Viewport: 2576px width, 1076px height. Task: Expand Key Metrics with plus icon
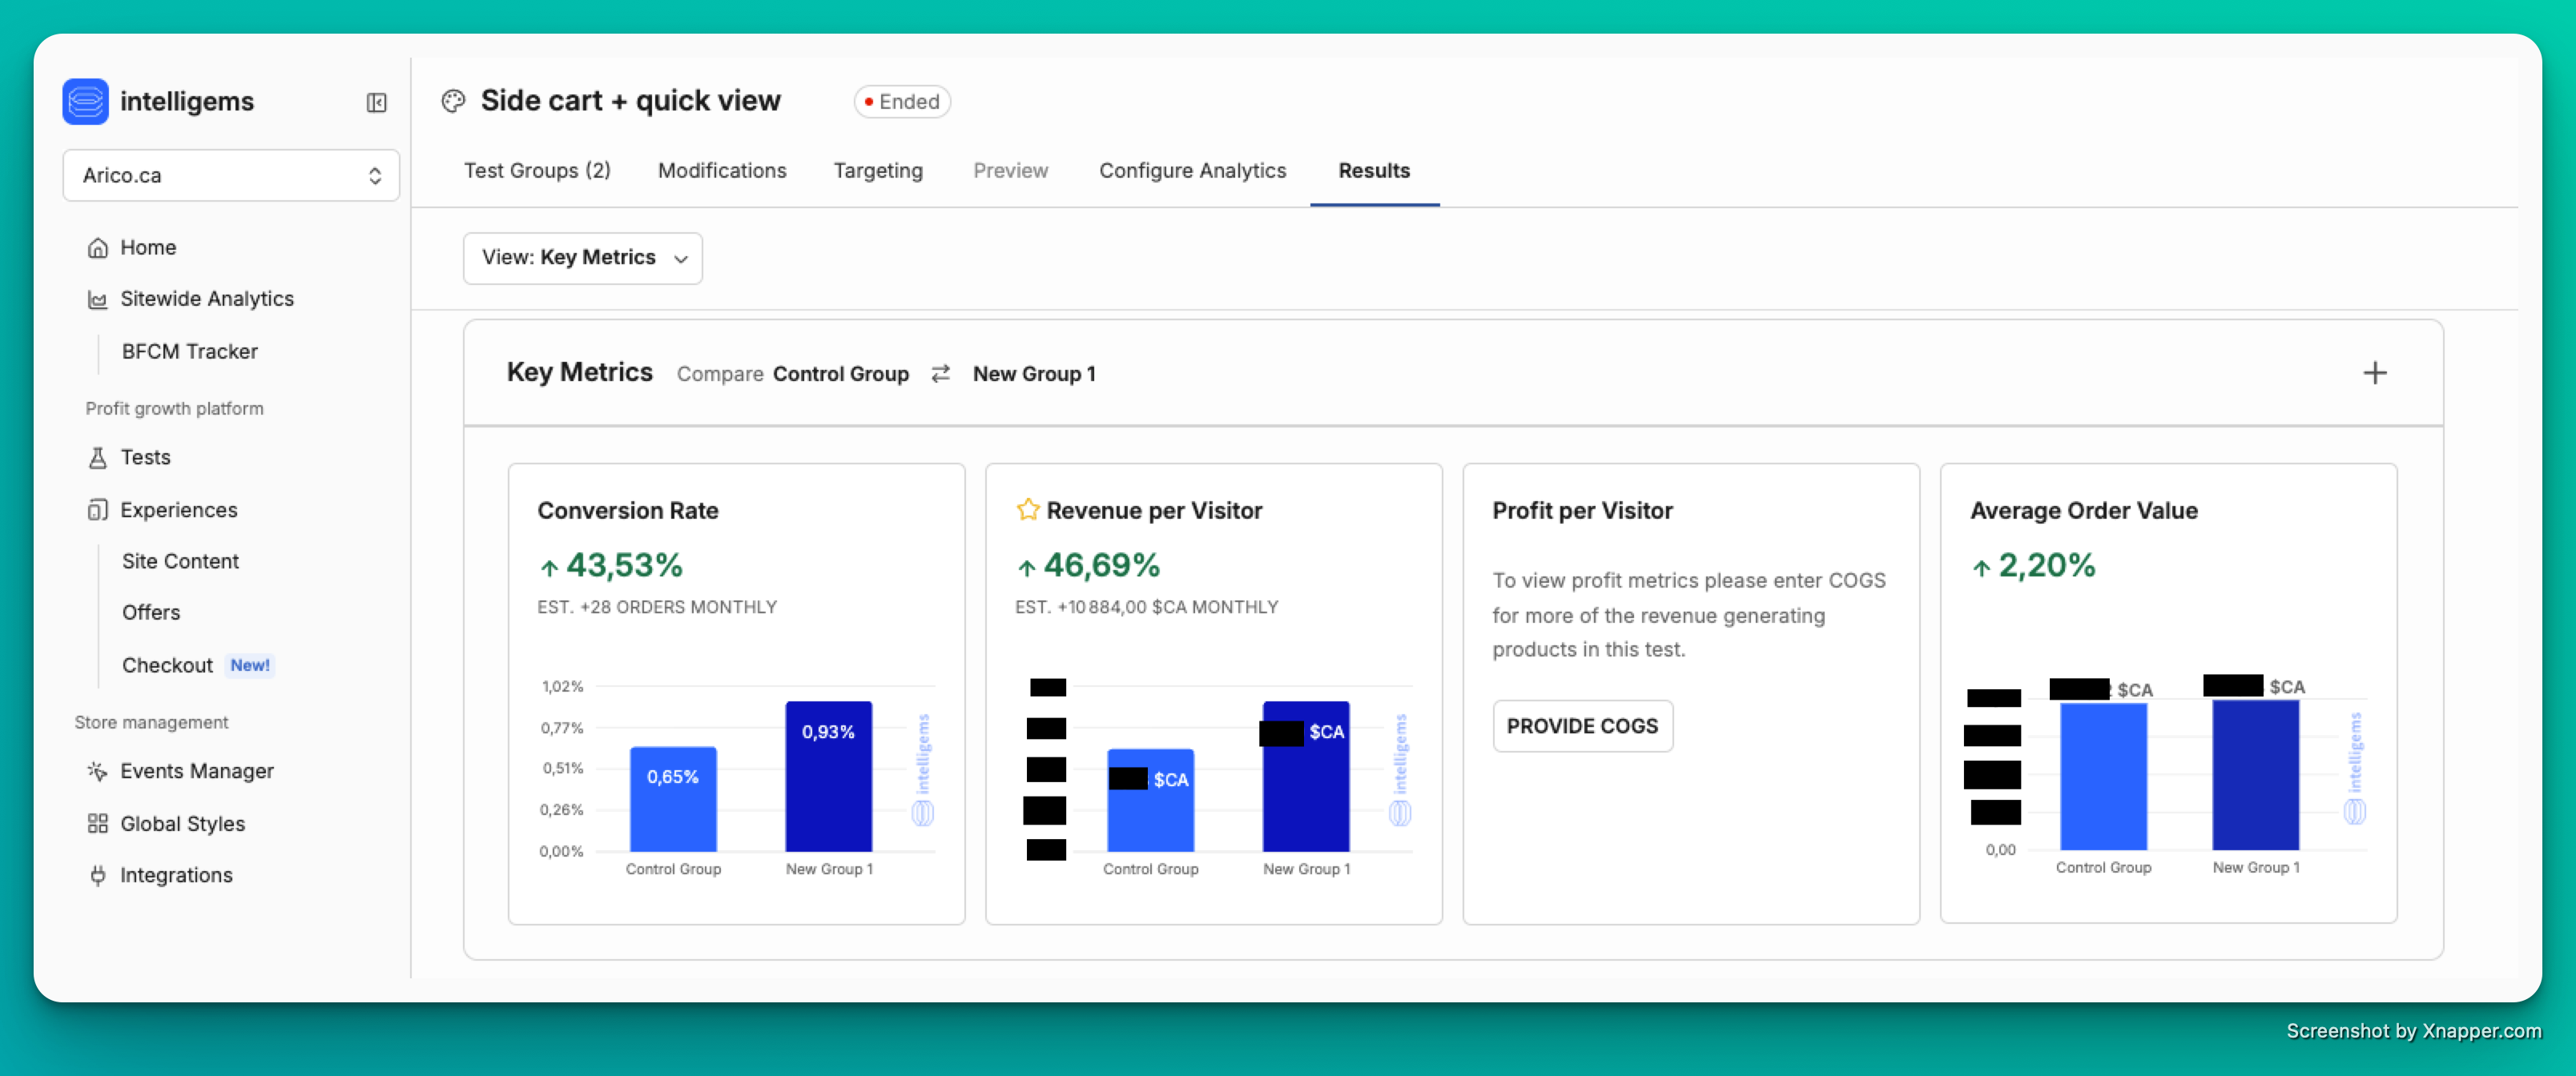tap(2375, 374)
